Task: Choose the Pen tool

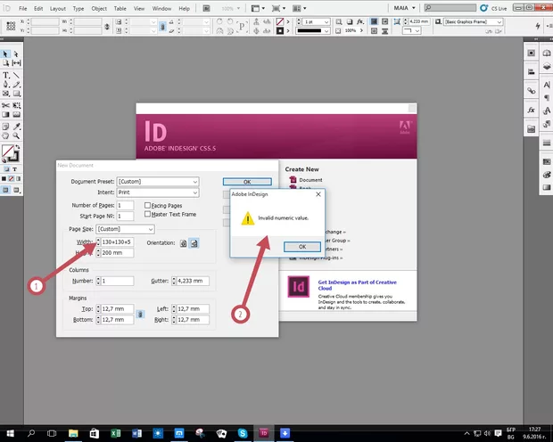Action: click(x=6, y=86)
